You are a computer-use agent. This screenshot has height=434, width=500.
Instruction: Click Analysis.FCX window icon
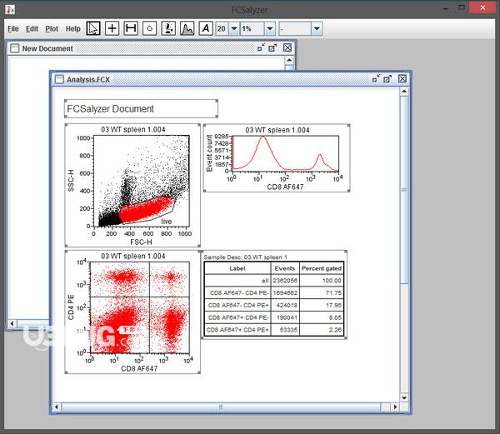point(59,79)
